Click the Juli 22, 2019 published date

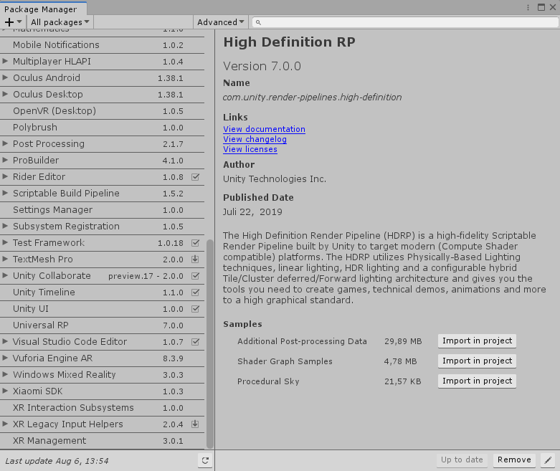(252, 212)
